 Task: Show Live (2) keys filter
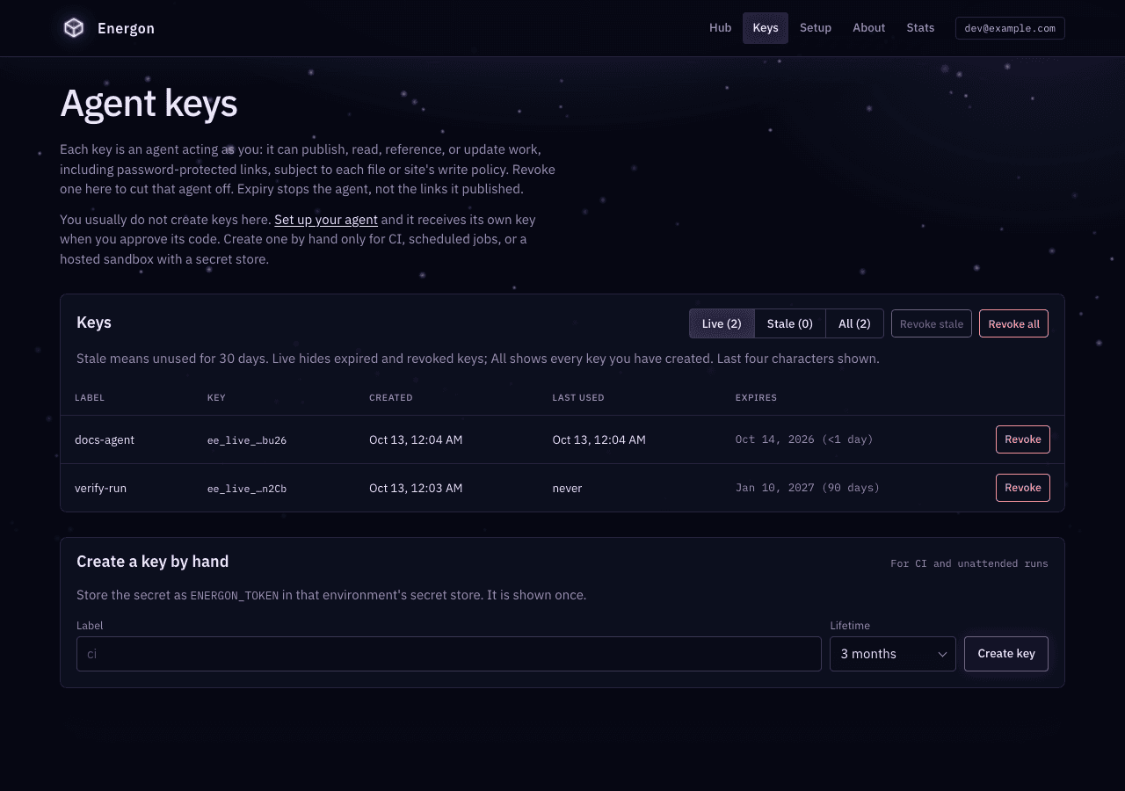(x=722, y=323)
